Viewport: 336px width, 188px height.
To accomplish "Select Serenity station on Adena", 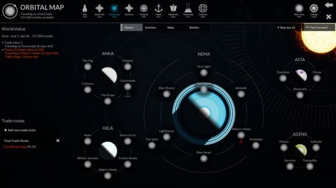I will (290, 166).
